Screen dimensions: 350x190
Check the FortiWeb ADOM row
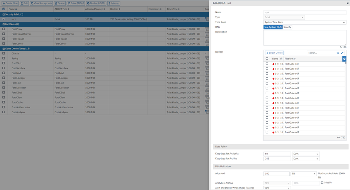[x=3, y=63]
